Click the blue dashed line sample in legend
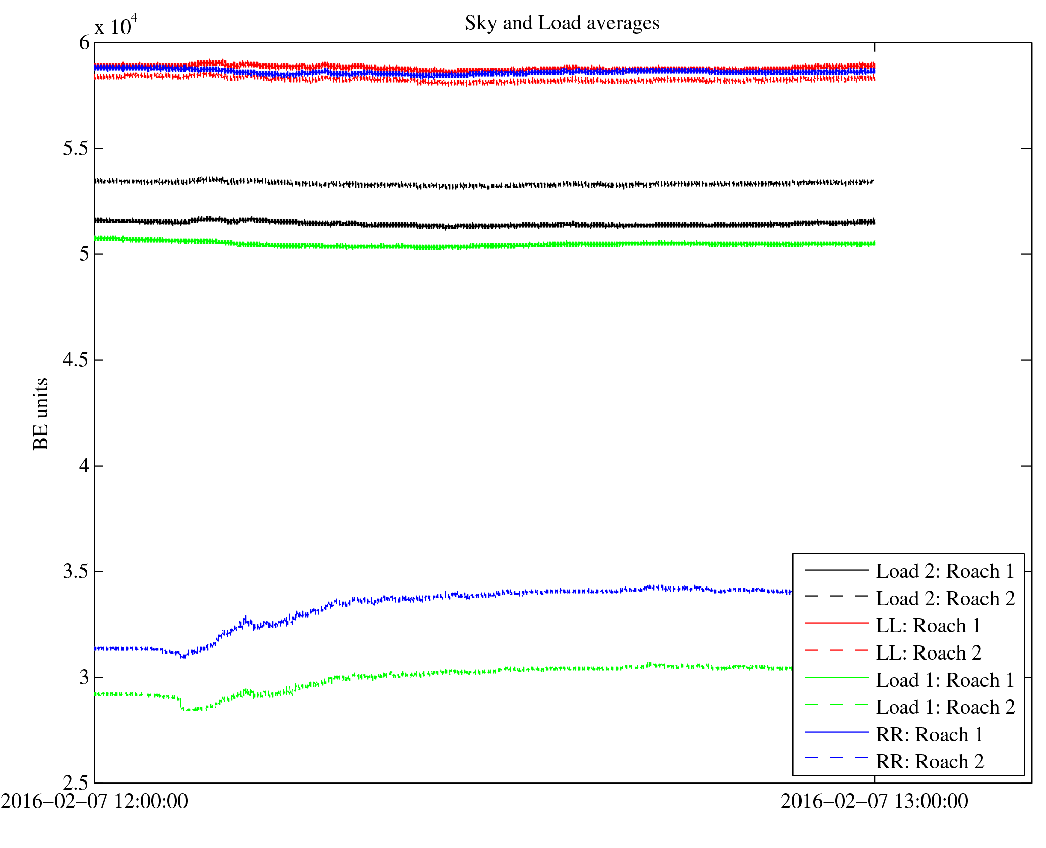The width and height of the screenshot is (1046, 848). point(836,758)
